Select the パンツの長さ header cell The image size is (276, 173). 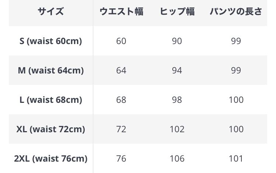pyautogui.click(x=236, y=12)
